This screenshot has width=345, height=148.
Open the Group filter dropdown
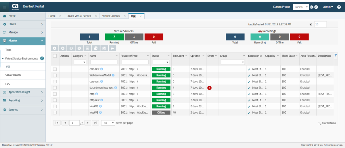tap(233, 62)
